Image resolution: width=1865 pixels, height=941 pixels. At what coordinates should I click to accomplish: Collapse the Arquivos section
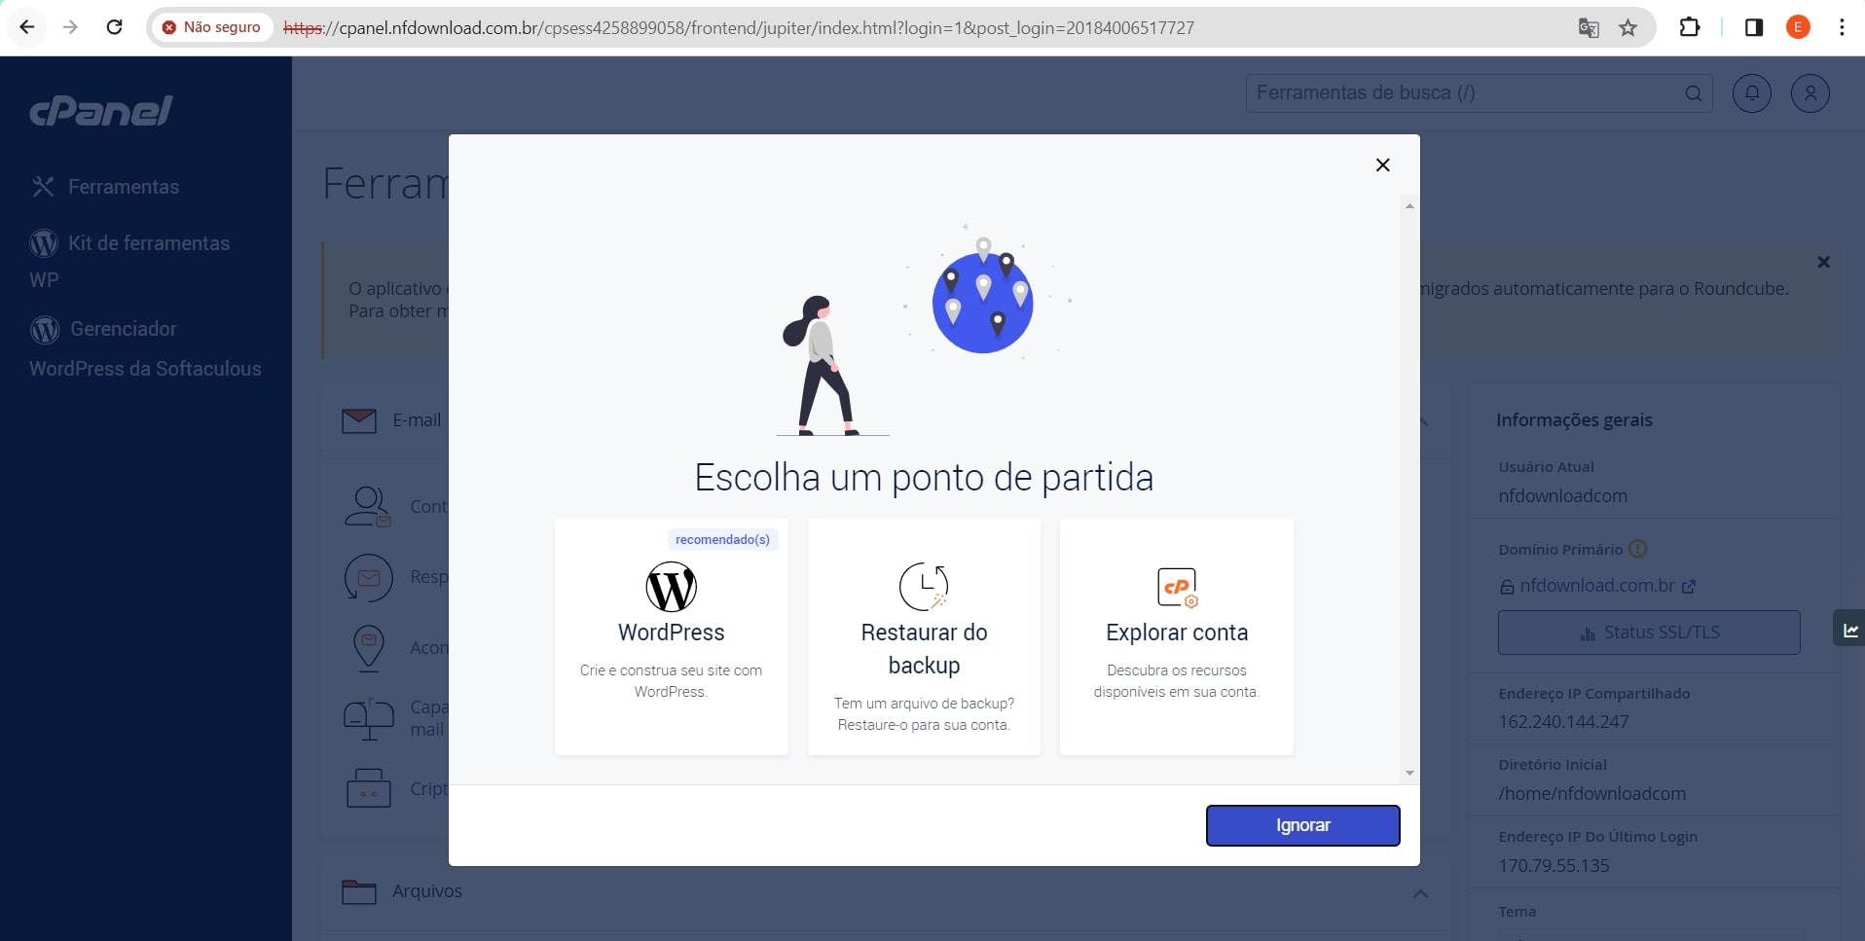[1420, 893]
